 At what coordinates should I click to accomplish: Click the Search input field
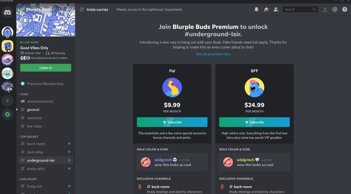[301, 9]
